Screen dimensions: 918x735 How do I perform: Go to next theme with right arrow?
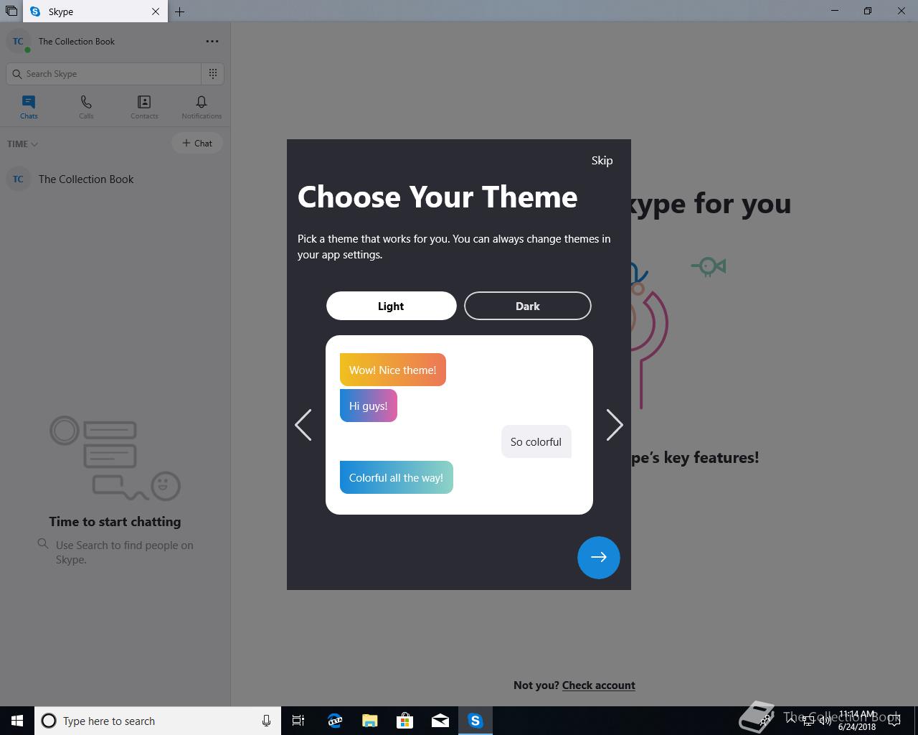click(615, 425)
